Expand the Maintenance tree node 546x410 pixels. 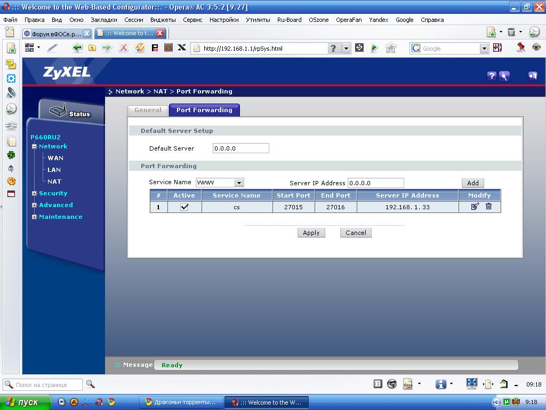tap(35, 217)
